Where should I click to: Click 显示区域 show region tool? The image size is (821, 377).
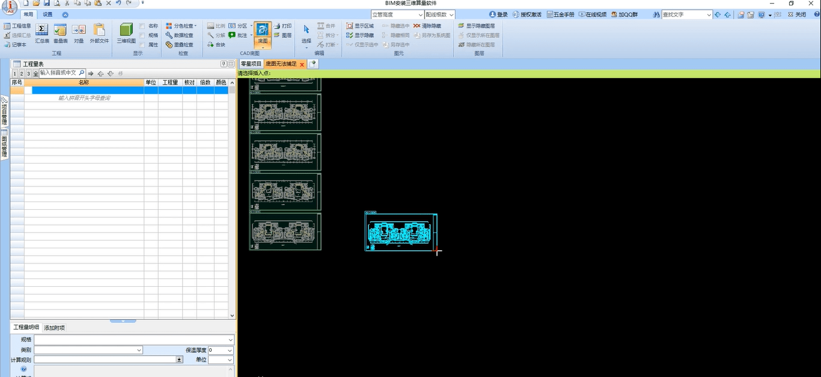click(x=360, y=26)
